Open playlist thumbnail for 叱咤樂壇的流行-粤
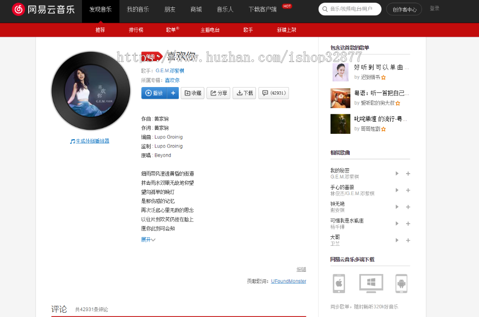The width and height of the screenshot is (479, 317). click(x=340, y=124)
